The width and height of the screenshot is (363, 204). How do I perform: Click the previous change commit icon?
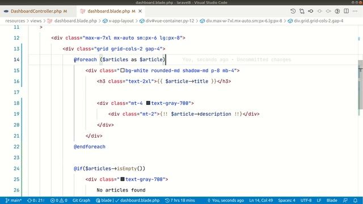click(x=319, y=11)
